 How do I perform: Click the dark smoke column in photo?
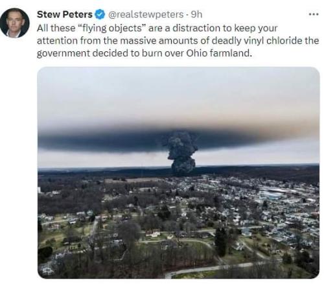click(181, 153)
